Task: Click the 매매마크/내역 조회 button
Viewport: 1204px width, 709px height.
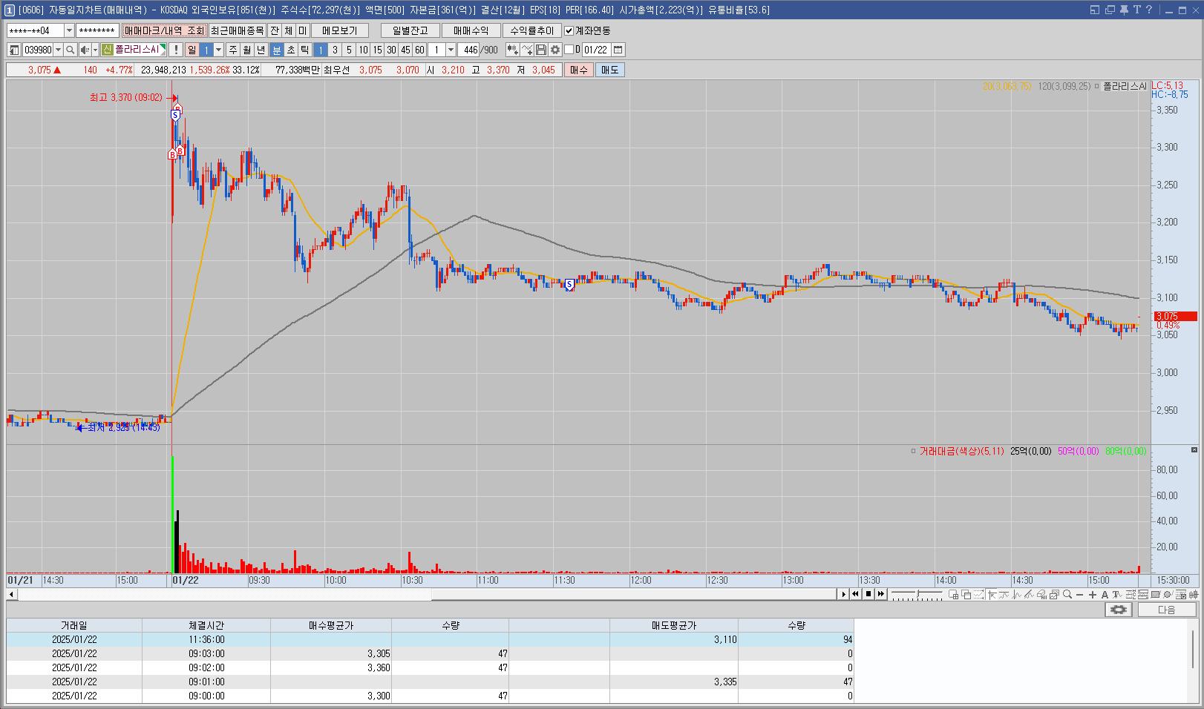Action: click(164, 30)
